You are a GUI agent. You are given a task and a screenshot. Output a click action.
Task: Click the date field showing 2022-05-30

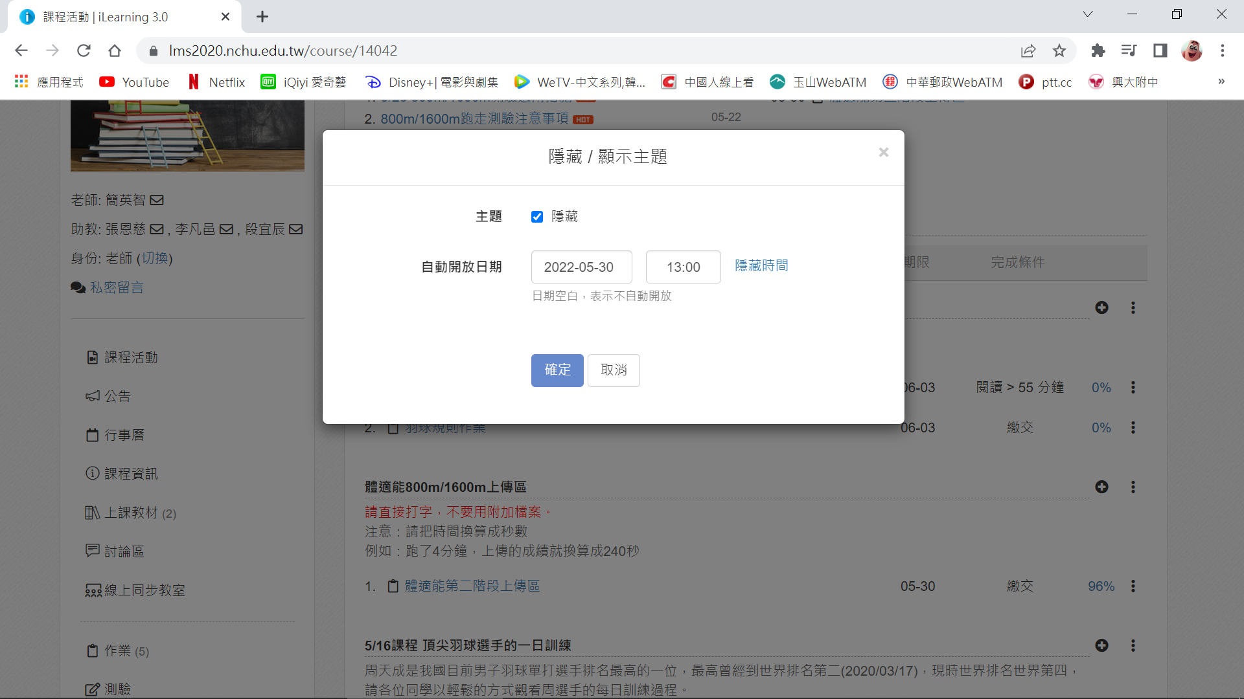pos(582,267)
